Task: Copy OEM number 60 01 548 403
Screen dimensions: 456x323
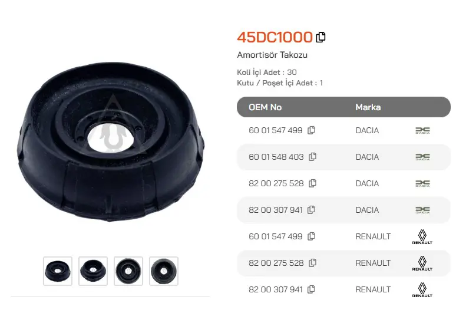Action: point(313,157)
